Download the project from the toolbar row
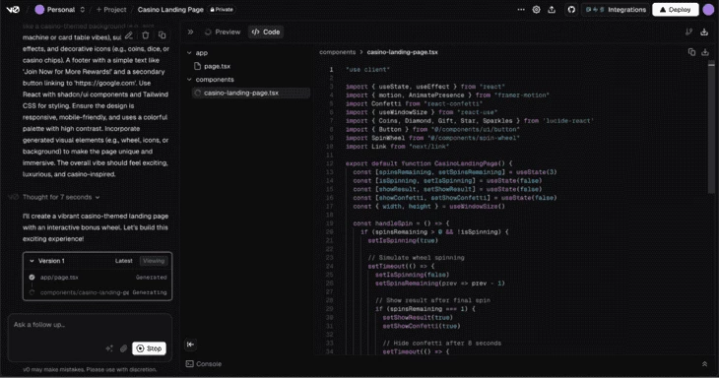Screen dimensions: 719x378 (704, 32)
